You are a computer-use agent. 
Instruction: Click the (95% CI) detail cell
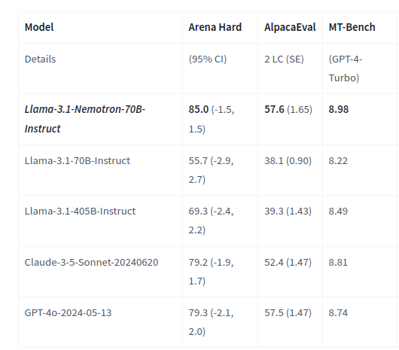pyautogui.click(x=207, y=59)
